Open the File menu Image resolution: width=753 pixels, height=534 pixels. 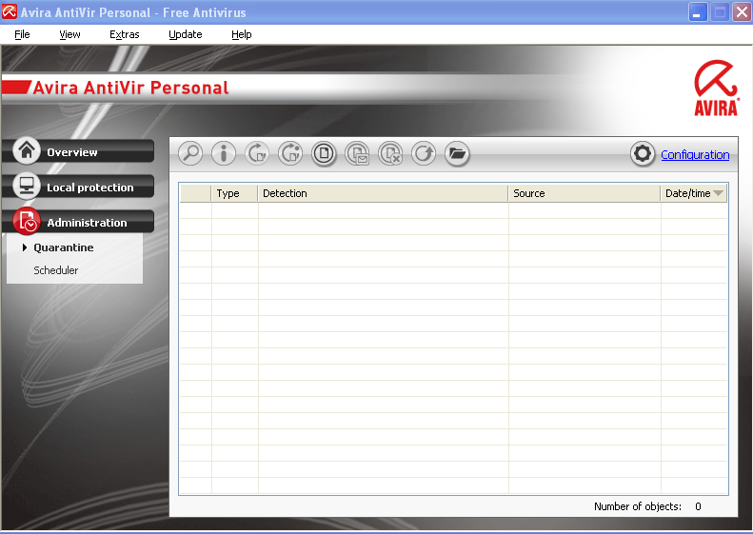[22, 34]
